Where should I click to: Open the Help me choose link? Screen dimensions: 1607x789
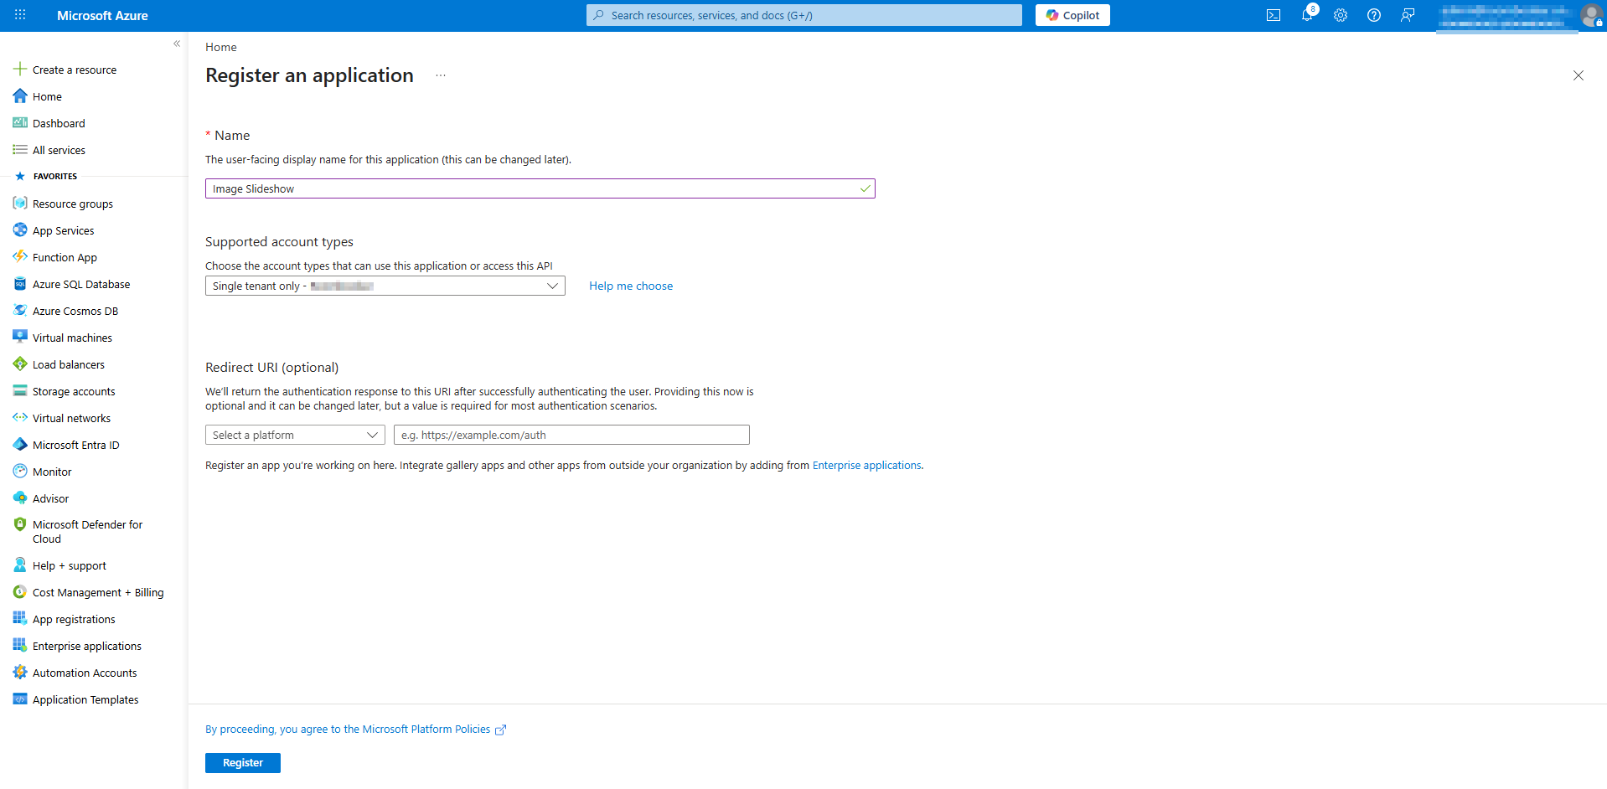(630, 286)
